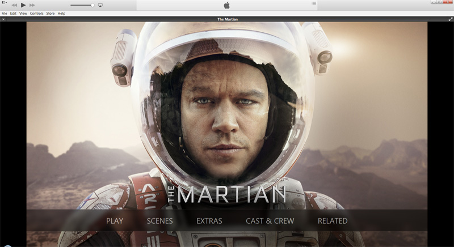This screenshot has height=247, width=454.
Task: Open RELATED in the movie menu
Action: click(333, 221)
